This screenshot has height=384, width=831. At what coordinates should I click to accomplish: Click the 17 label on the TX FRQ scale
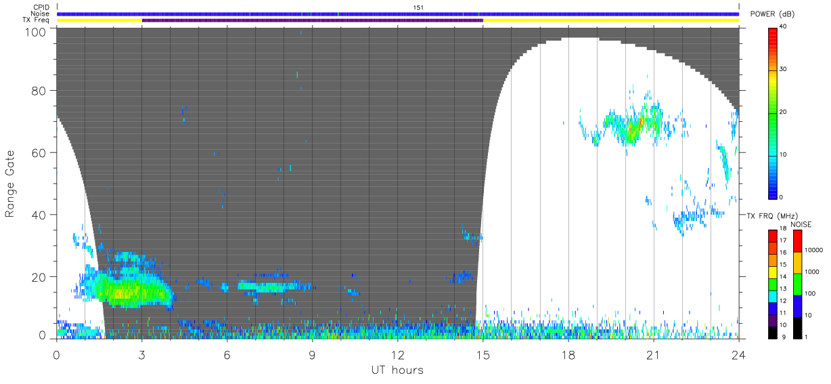pos(782,240)
